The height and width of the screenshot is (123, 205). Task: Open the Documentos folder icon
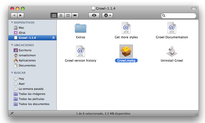[x=16, y=65]
